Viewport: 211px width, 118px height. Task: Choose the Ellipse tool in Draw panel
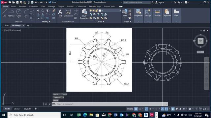[x=31, y=14]
